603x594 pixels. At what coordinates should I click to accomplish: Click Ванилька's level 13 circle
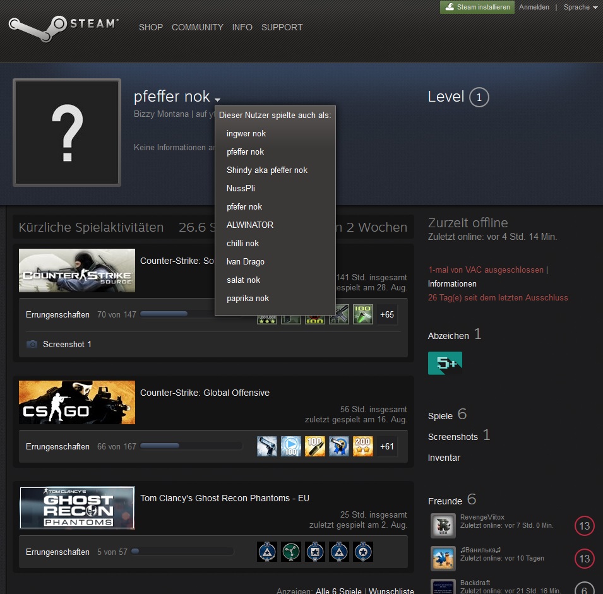coord(585,558)
